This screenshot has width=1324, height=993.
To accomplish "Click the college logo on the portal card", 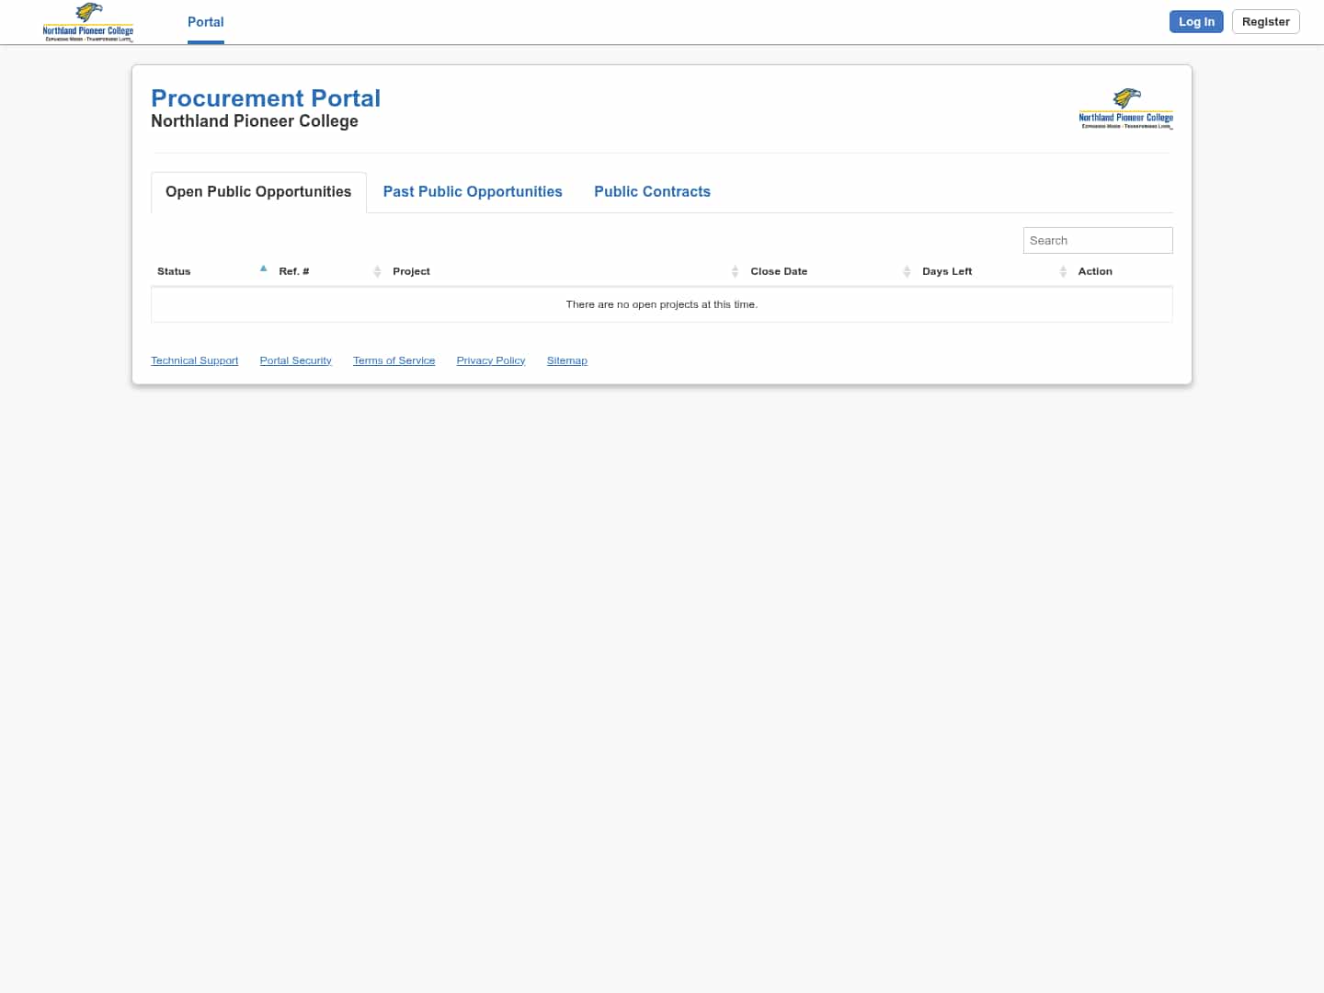I will [1125, 108].
